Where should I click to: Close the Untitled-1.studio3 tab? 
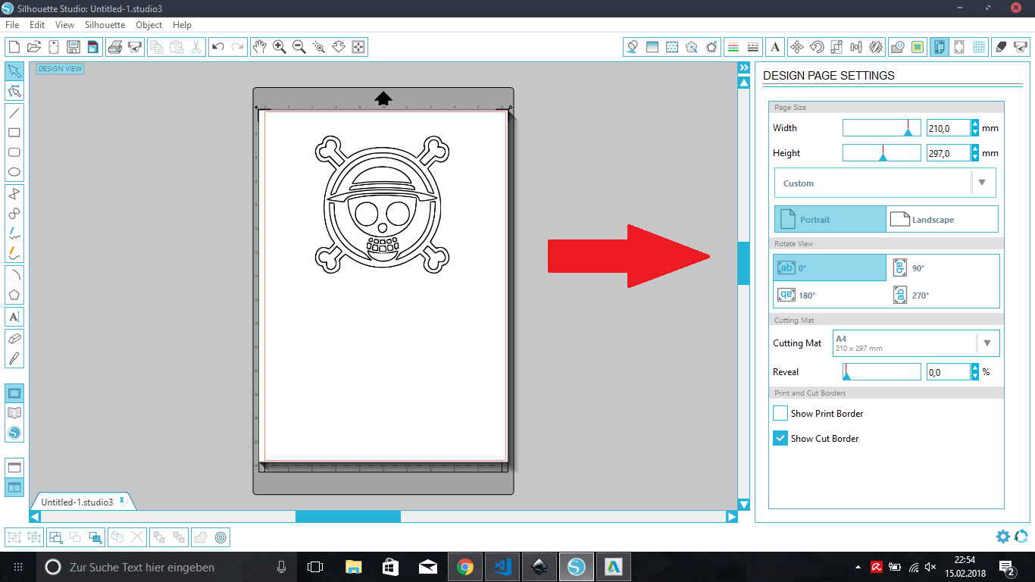click(122, 500)
